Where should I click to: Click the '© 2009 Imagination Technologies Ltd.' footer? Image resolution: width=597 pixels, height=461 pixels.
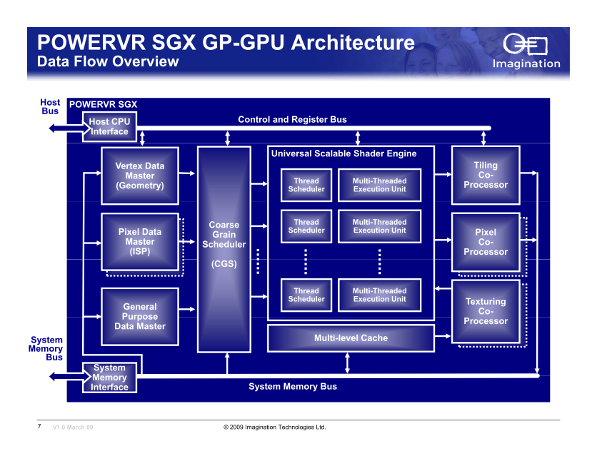click(274, 427)
